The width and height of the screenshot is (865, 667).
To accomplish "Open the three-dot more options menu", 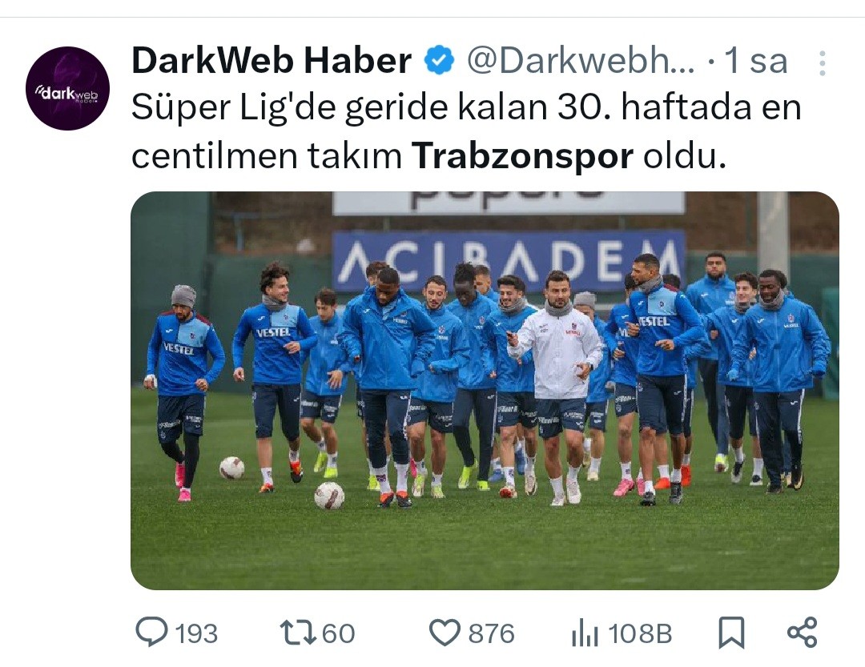I will tap(822, 63).
